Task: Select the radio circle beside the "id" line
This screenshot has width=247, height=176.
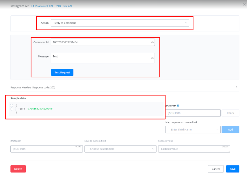Action: (x=12, y=109)
